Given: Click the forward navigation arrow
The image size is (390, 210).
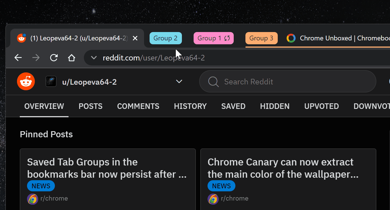Looking at the screenshot, I should point(36,58).
